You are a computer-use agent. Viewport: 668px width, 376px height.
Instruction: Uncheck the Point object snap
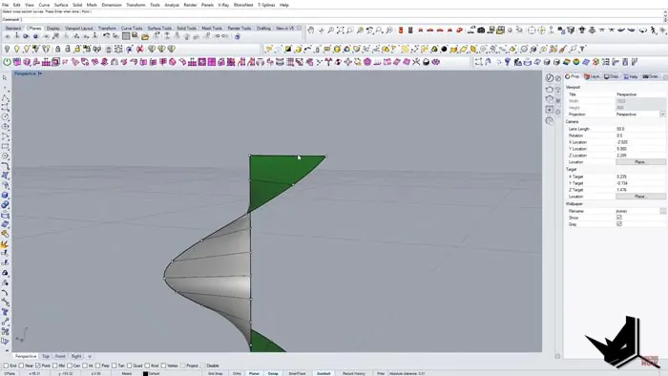pos(38,366)
